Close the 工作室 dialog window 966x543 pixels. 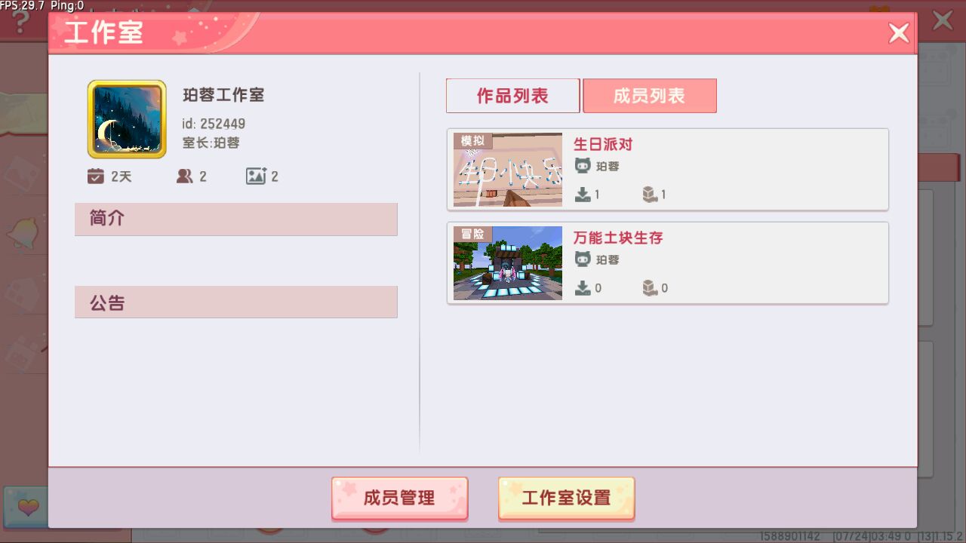(899, 33)
